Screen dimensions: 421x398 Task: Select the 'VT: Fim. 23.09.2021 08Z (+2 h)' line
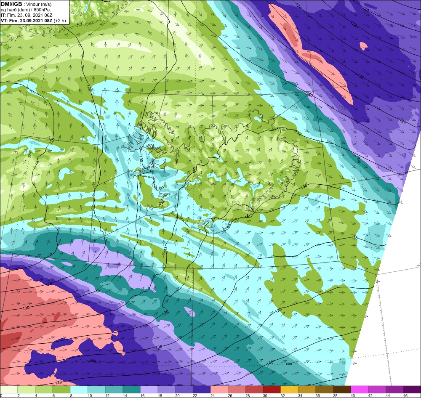pyautogui.click(x=33, y=21)
